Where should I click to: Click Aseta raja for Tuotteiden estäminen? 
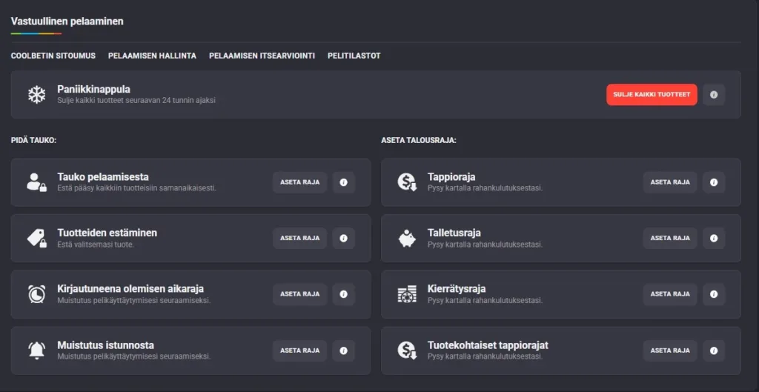tap(299, 238)
